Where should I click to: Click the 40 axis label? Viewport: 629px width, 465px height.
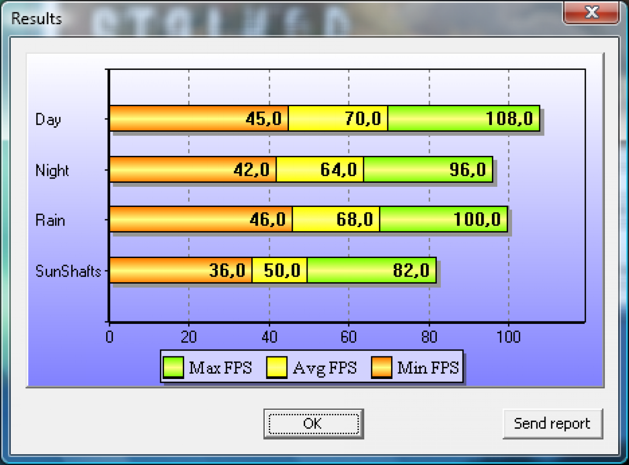(269, 337)
